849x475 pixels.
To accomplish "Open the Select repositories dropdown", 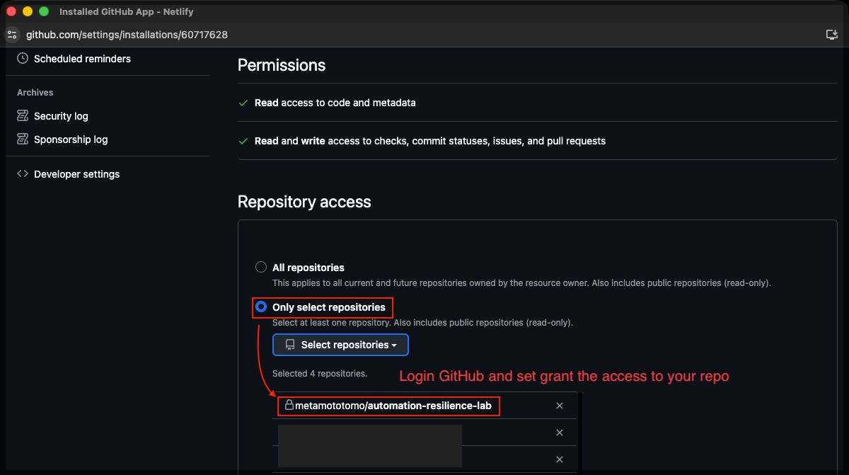I will click(x=340, y=345).
